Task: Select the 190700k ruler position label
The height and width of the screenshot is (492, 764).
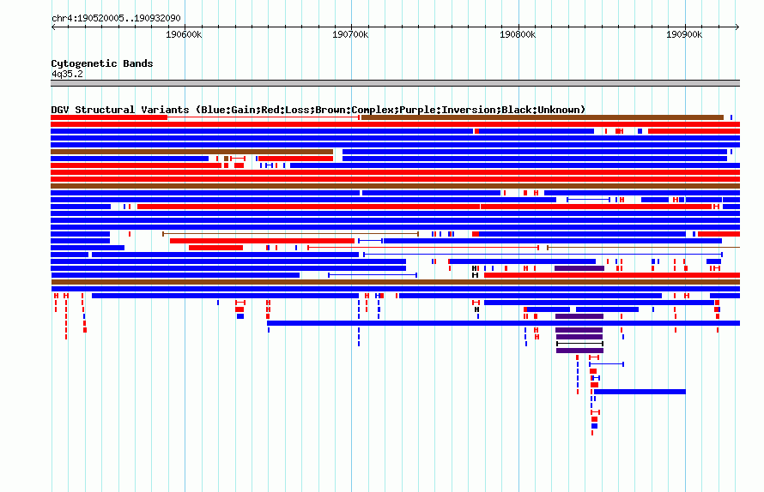Action: 350,34
